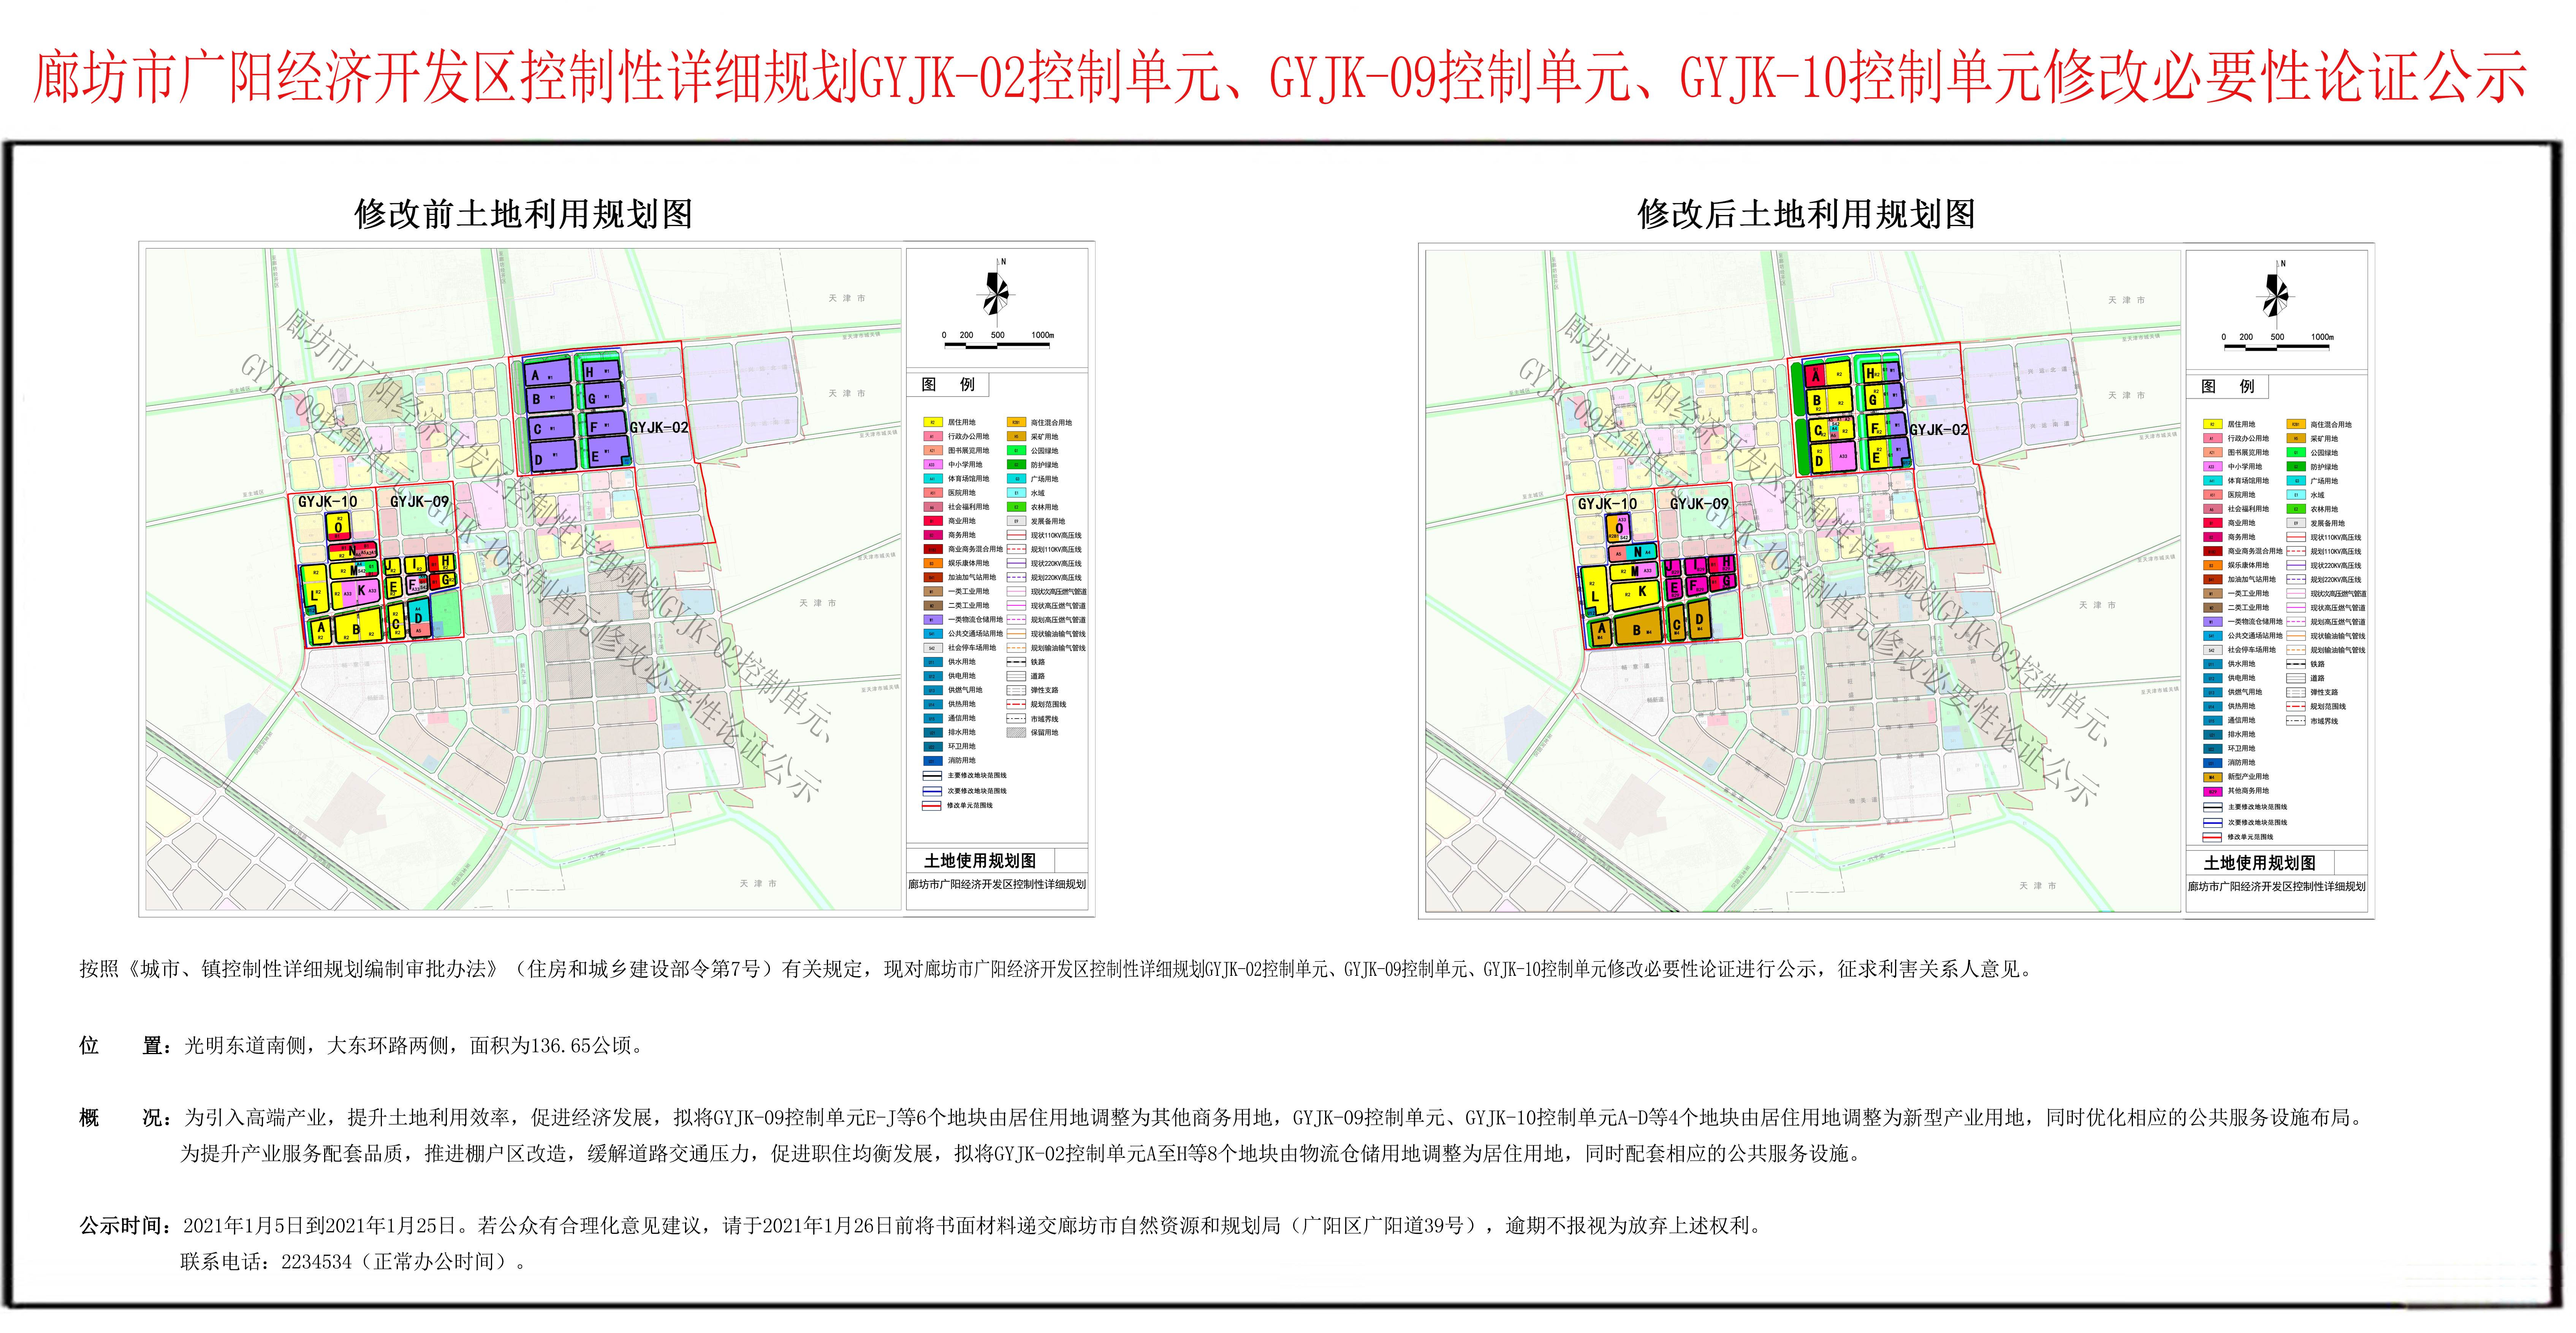The image size is (2576, 1333).
Task: Click the brown M4 parcel B in GYJK-10 on the after map
Action: pyautogui.click(x=1638, y=627)
